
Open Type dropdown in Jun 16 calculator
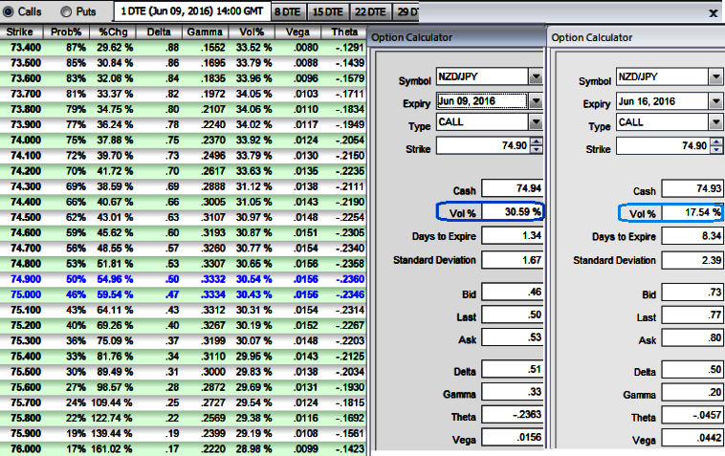[715, 123]
